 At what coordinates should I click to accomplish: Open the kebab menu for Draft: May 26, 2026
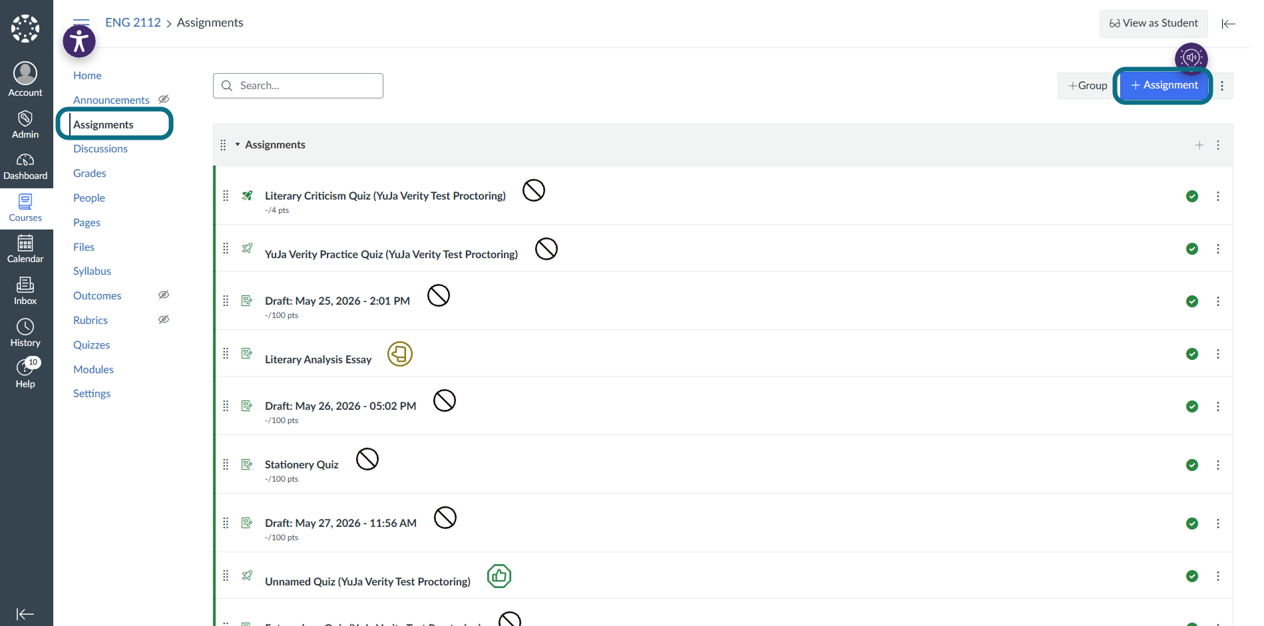point(1218,406)
